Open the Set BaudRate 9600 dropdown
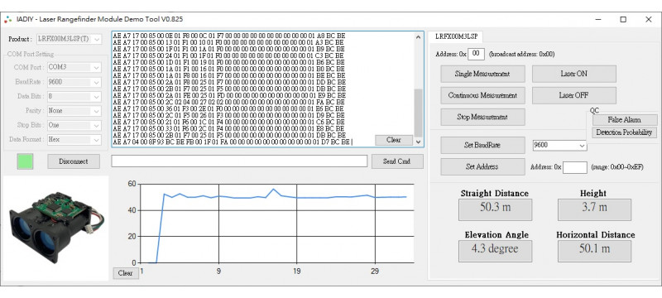Viewport: 662px width, 298px height. (x=583, y=146)
